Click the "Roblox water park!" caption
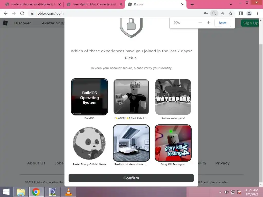Image resolution: width=263 pixels, height=197 pixels. click(173, 118)
